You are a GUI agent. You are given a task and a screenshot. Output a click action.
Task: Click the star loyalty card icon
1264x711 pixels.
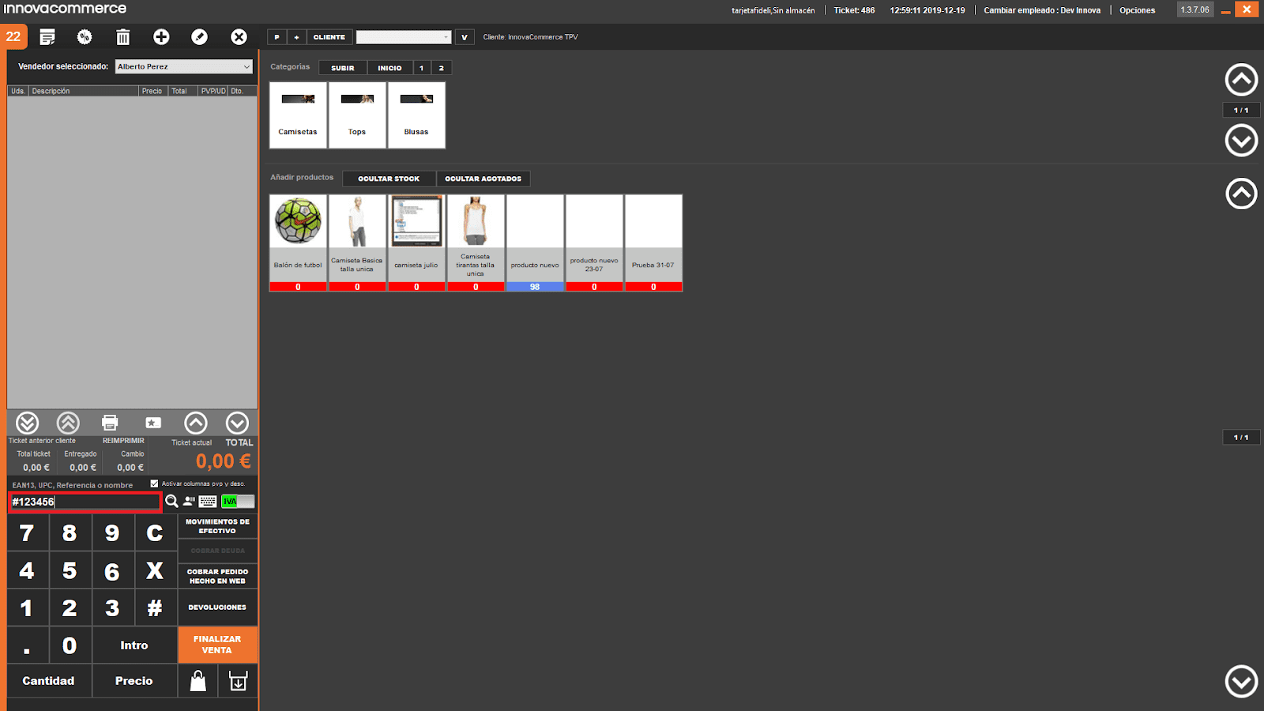tap(153, 423)
